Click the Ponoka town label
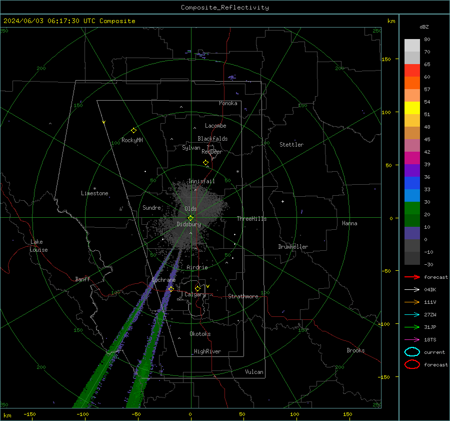 click(228, 103)
